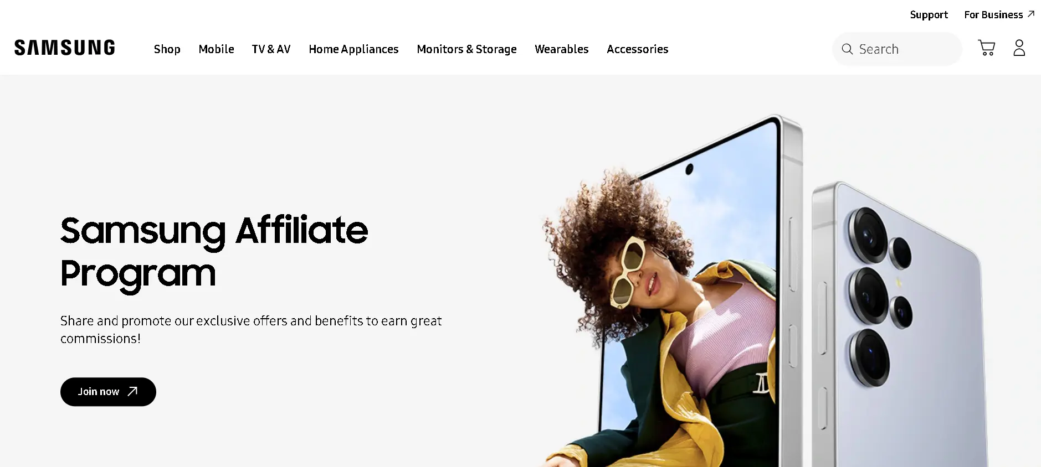Open the Wearables menu
The image size is (1041, 467).
pyautogui.click(x=562, y=49)
